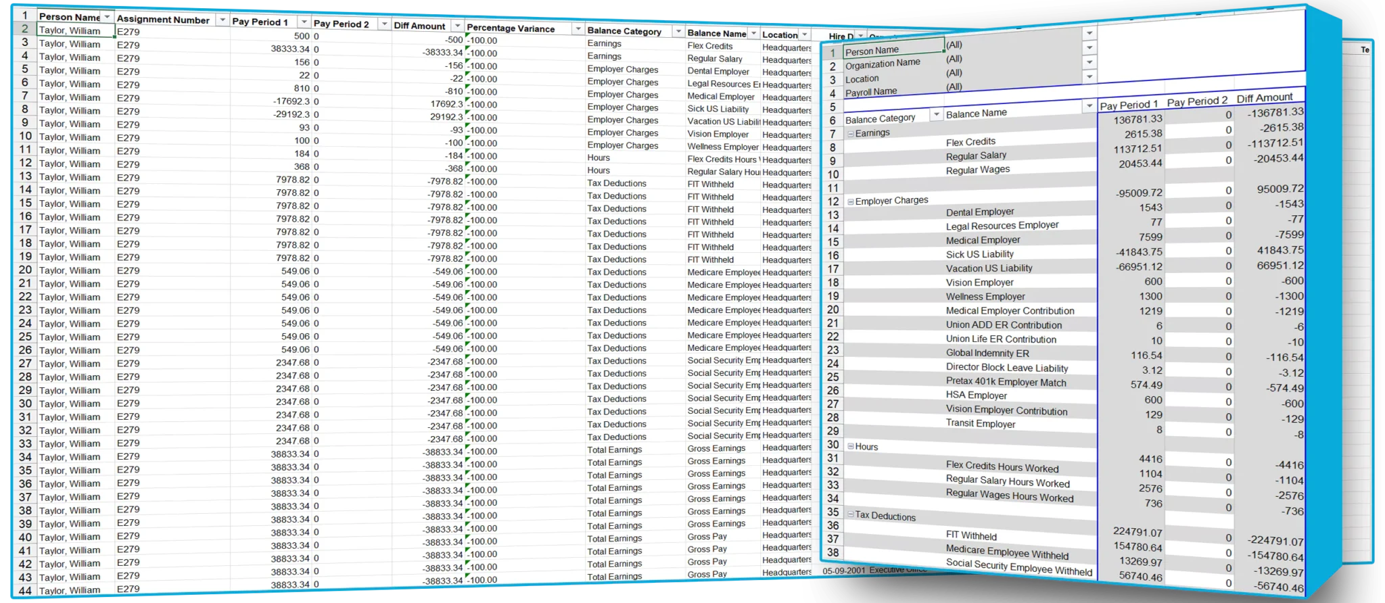Click the Pay Period 1 column filter arrow in data sheet
This screenshot has width=1385, height=603.
[304, 22]
